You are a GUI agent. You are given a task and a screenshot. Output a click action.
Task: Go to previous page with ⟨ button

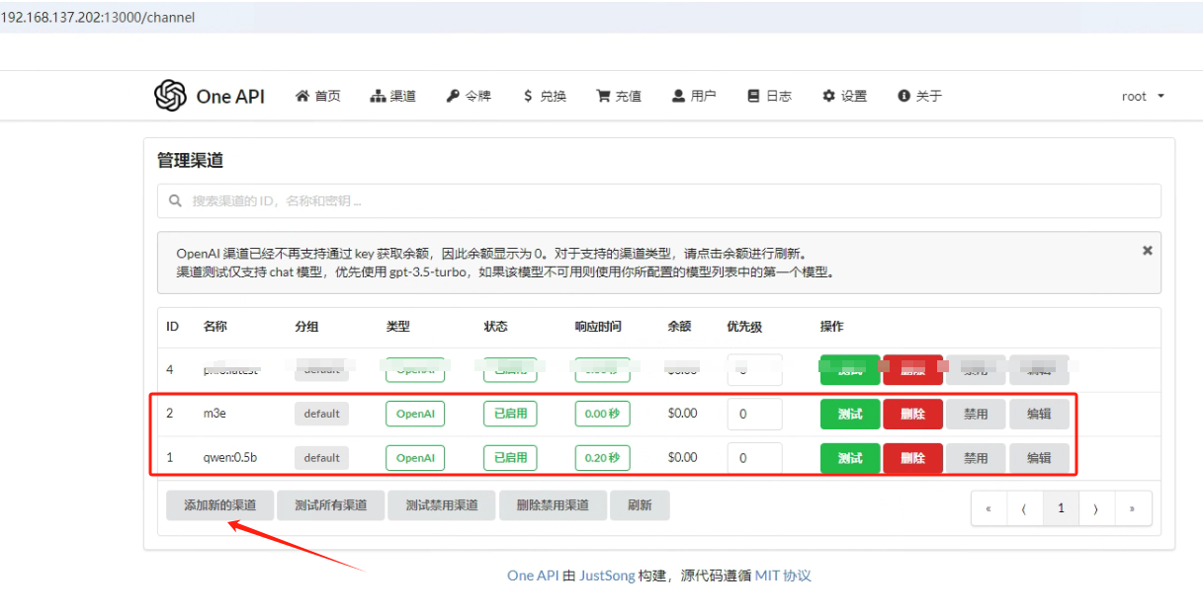[1025, 508]
